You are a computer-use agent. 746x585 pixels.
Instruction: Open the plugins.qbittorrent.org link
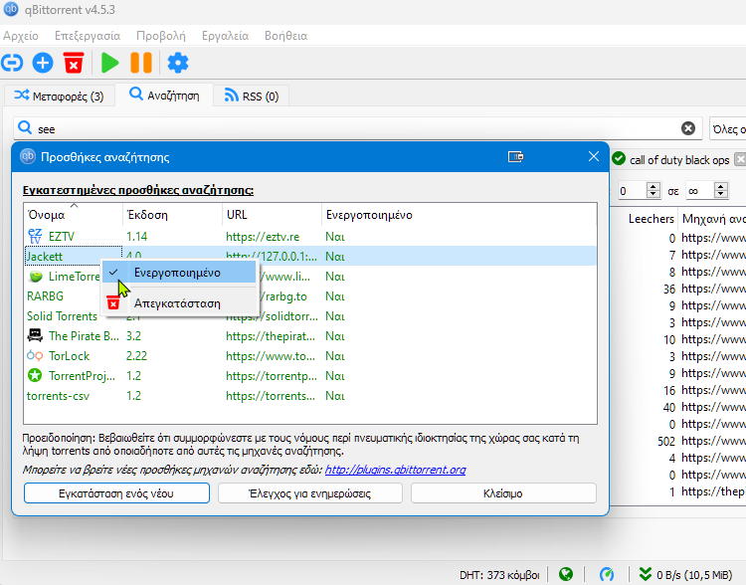395,470
